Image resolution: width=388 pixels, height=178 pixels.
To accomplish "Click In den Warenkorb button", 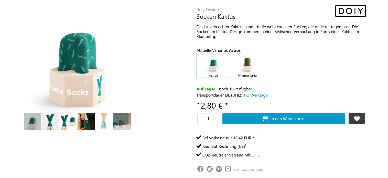I will click(x=284, y=119).
